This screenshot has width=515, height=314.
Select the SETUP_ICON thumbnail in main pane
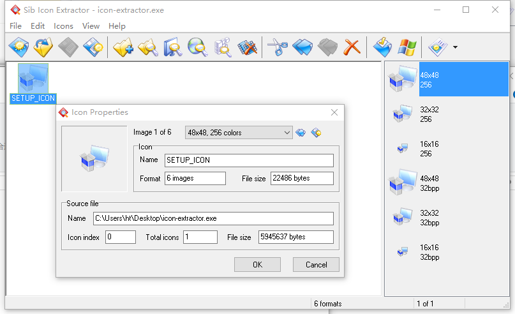coord(33,84)
